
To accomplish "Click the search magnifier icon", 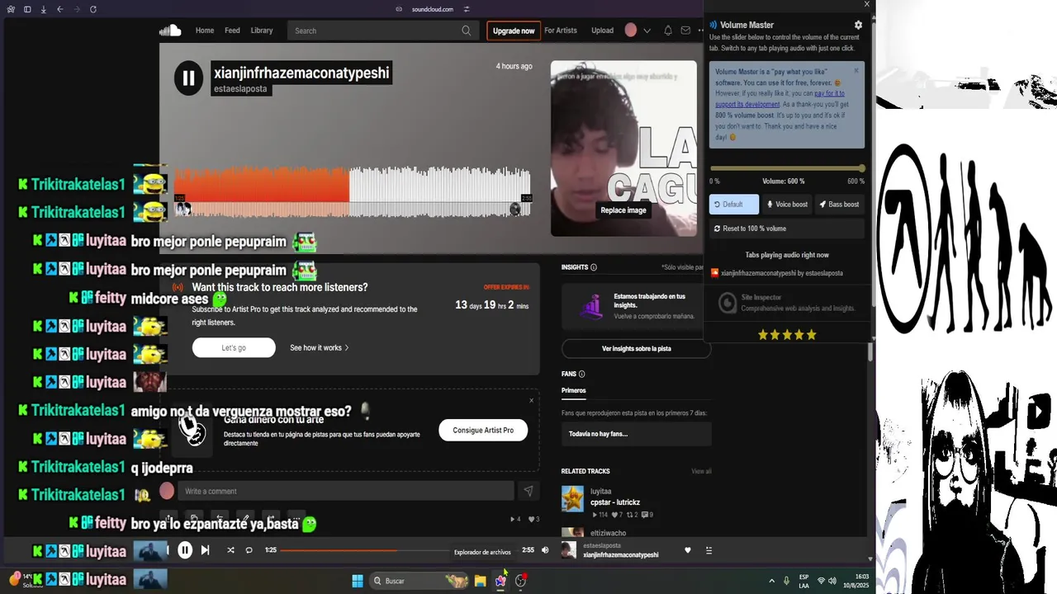I will pyautogui.click(x=467, y=31).
